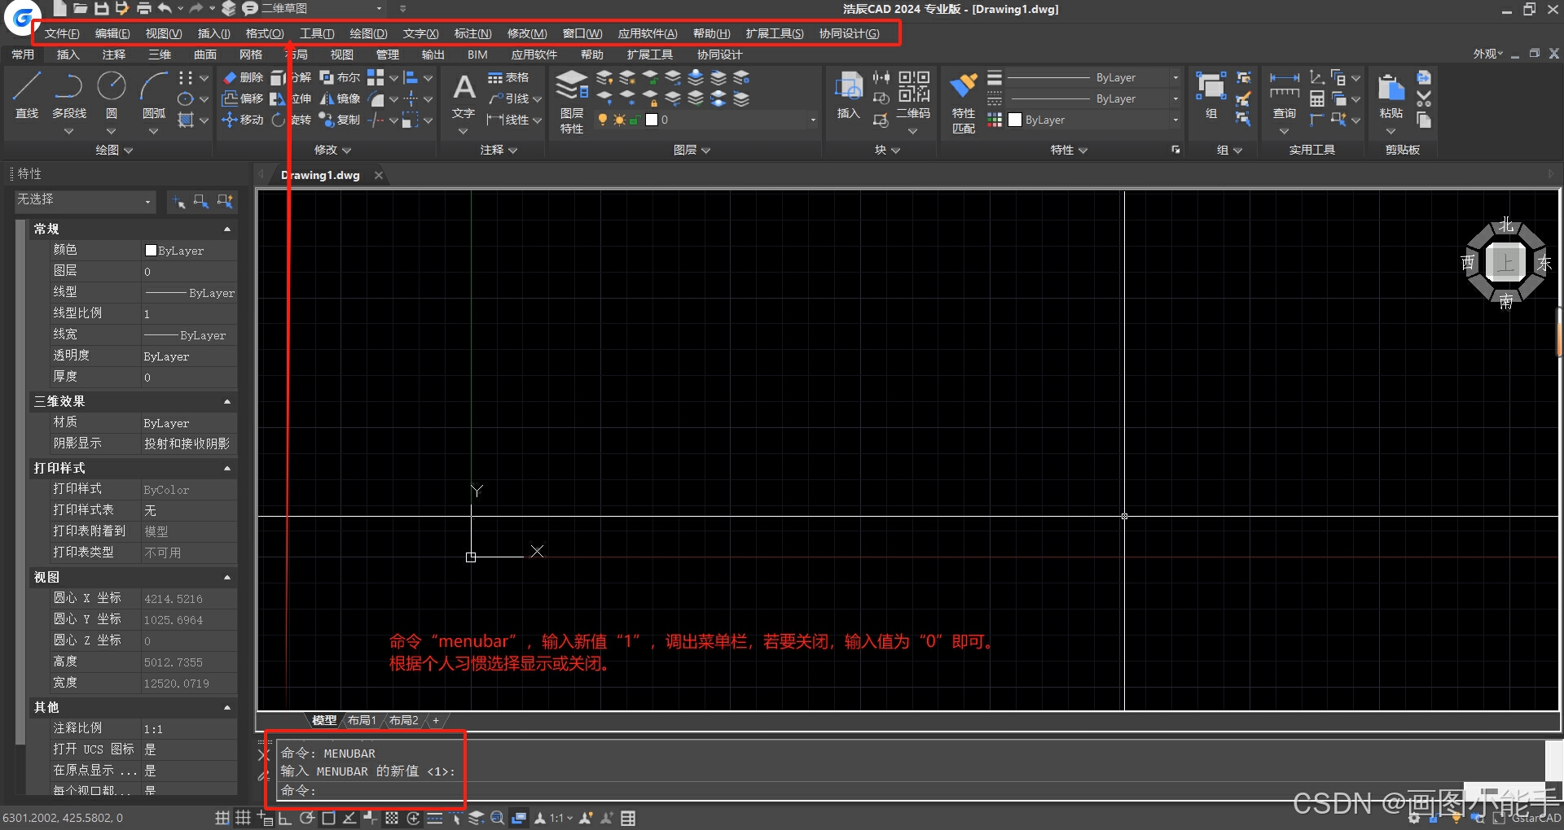Click the Measure/Query (查询) tool
The image size is (1564, 830).
coord(1285,95)
